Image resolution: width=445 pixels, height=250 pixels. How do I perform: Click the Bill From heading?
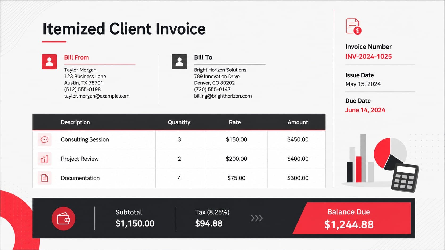tap(76, 57)
